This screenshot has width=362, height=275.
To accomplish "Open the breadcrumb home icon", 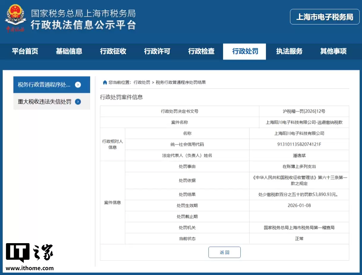I will pyautogui.click(x=105, y=82).
